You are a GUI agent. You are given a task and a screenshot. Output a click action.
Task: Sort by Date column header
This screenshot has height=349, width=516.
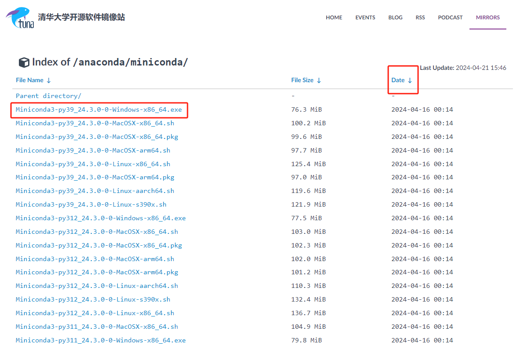tap(401, 80)
